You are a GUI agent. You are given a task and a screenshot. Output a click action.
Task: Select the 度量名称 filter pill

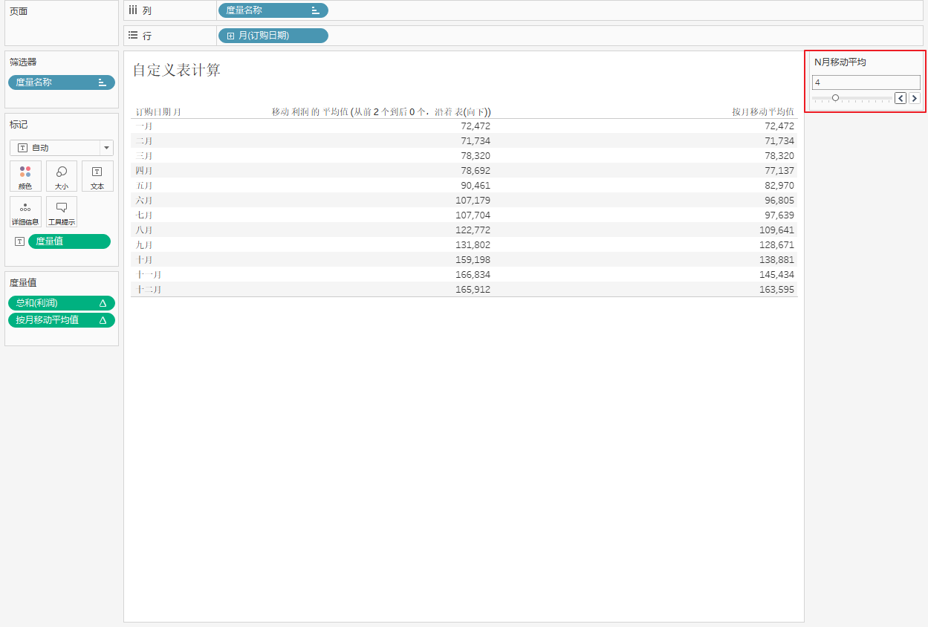(62, 82)
